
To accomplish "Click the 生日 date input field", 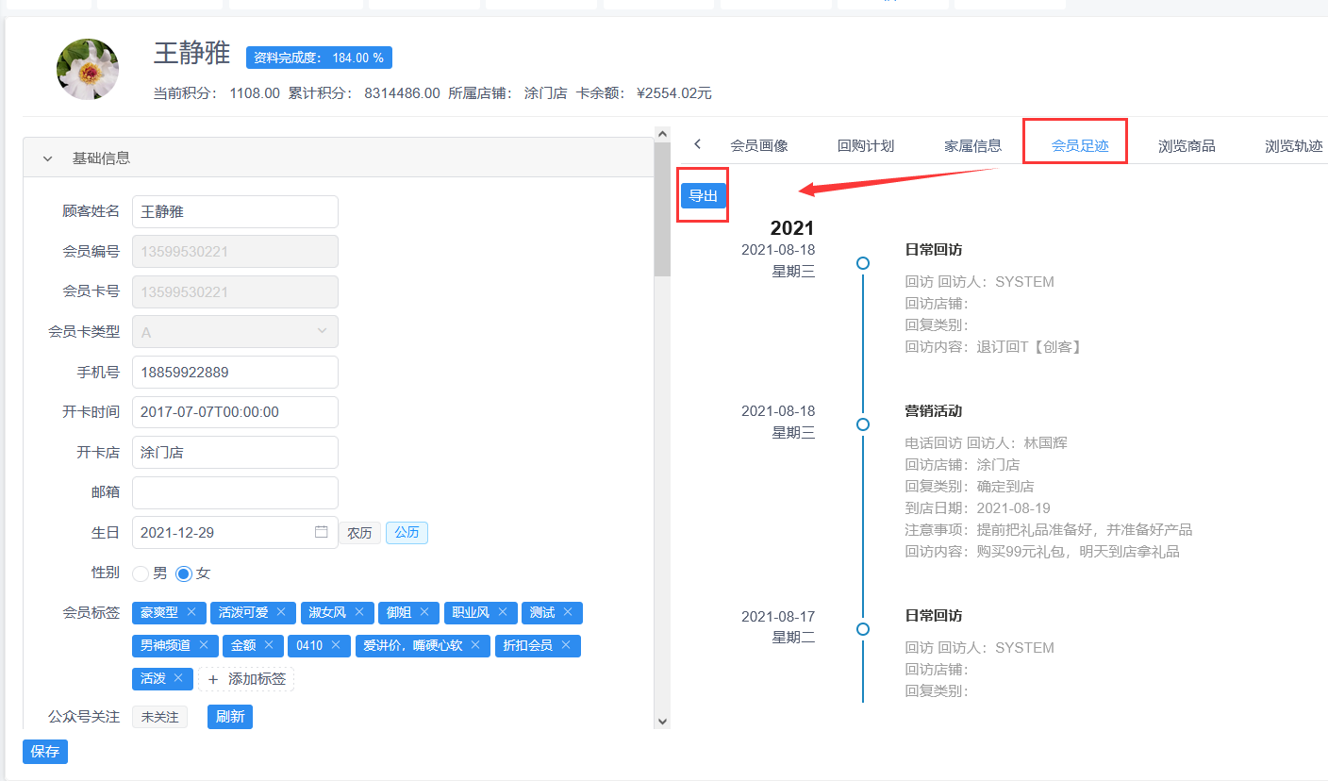I will click(235, 532).
